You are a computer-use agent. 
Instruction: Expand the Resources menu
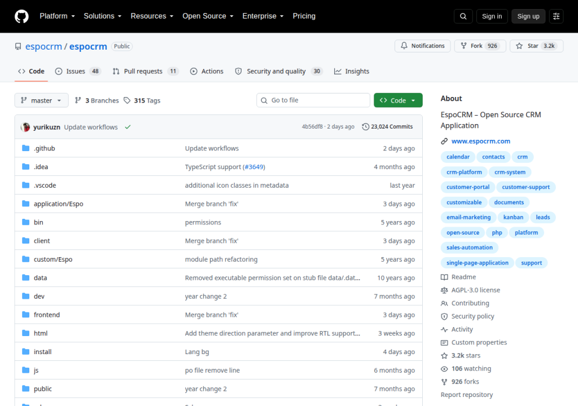152,16
